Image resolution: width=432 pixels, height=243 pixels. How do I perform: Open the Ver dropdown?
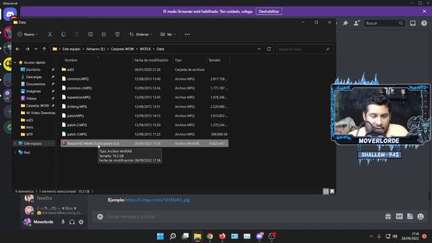pyautogui.click(x=168, y=34)
